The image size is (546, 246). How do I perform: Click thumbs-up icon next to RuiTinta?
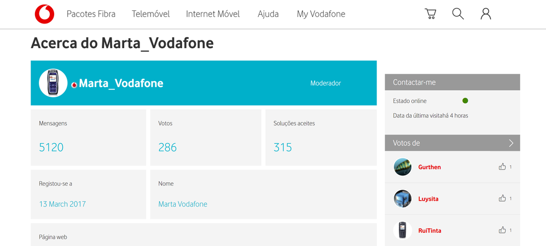tap(502, 230)
